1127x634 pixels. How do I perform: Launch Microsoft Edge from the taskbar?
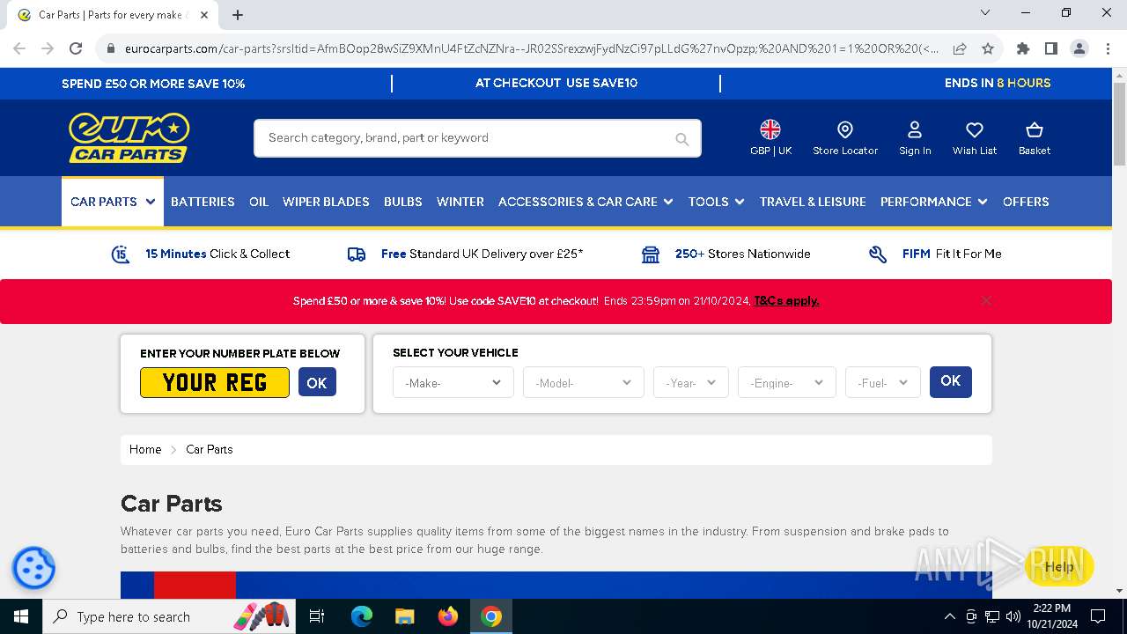(x=362, y=616)
